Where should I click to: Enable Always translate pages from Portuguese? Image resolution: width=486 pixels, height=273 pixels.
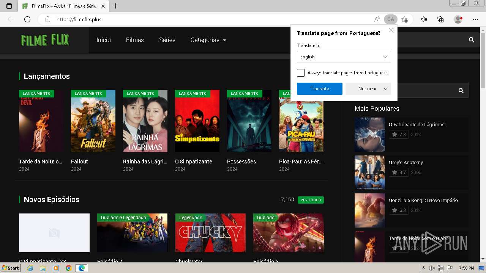point(301,73)
